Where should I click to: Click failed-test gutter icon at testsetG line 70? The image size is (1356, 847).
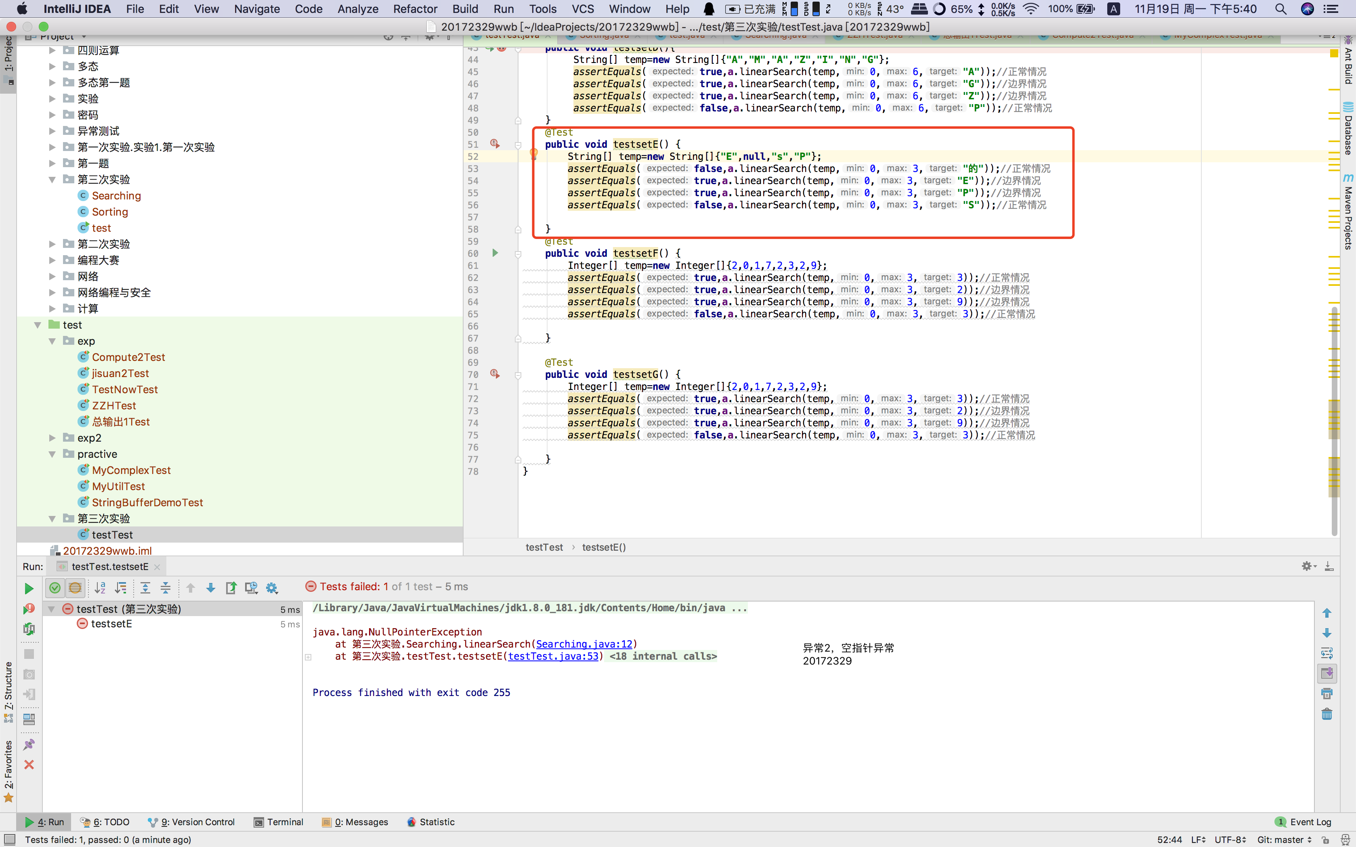coord(495,374)
